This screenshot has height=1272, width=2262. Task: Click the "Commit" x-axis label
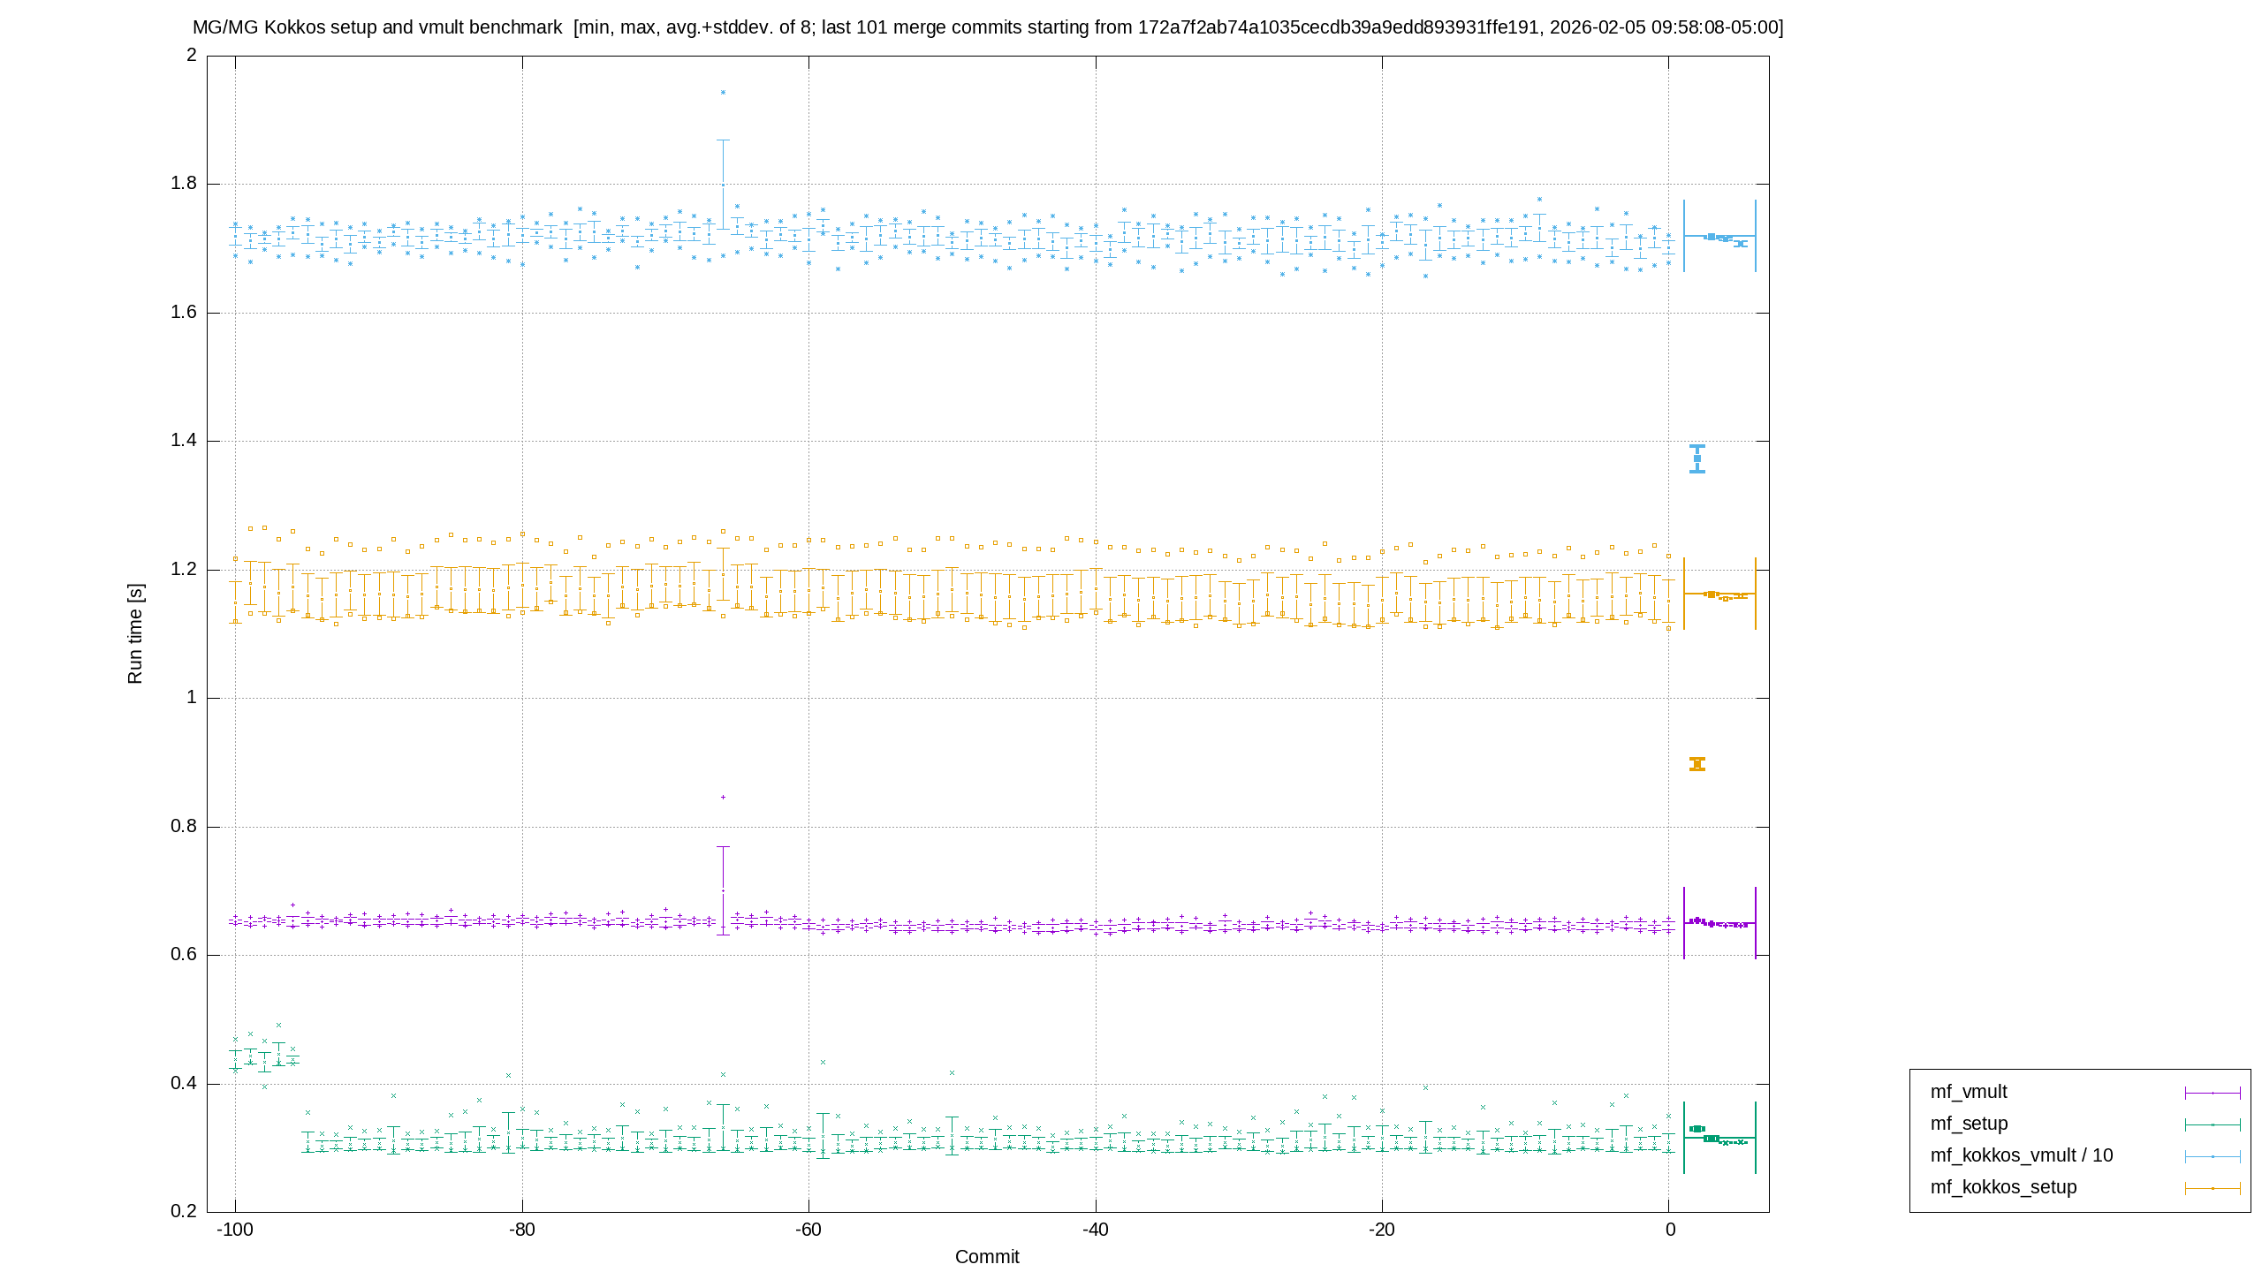(x=987, y=1256)
